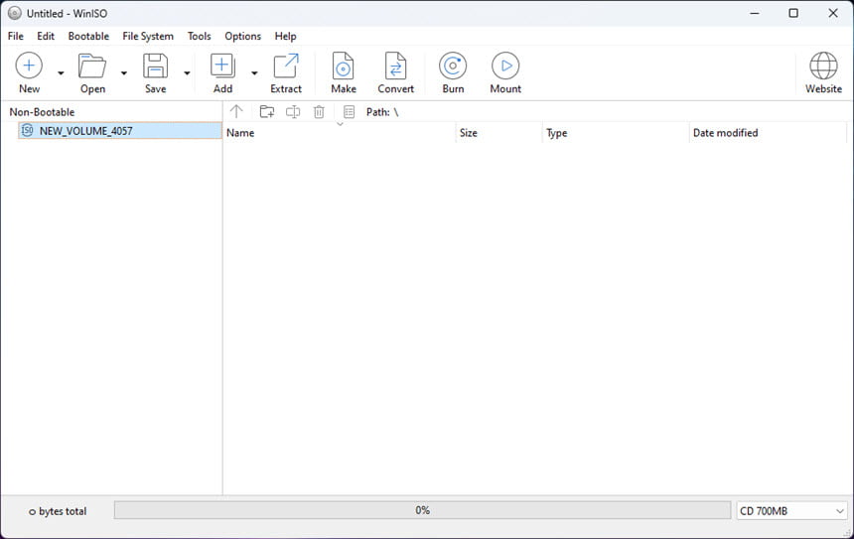Click the Add files toolbar icon
854x539 pixels.
click(222, 66)
